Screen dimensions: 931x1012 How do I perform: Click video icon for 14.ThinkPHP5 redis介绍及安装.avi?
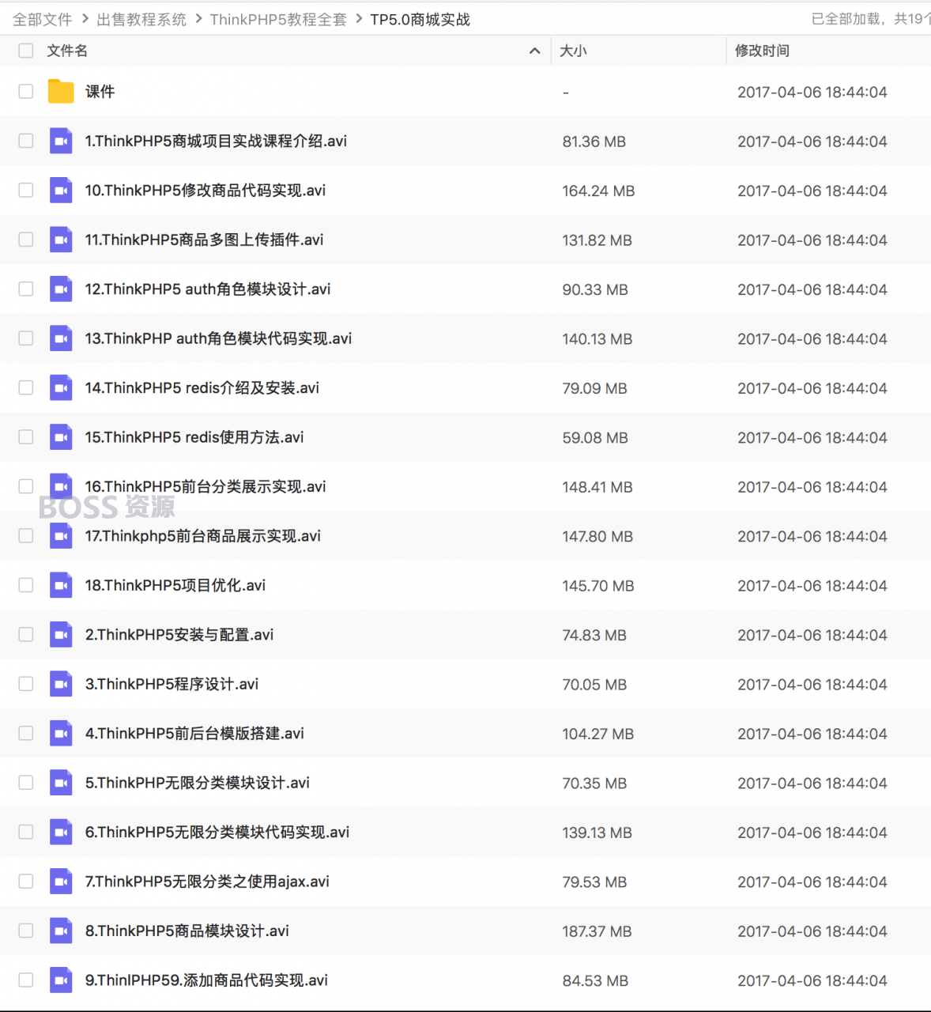[61, 388]
